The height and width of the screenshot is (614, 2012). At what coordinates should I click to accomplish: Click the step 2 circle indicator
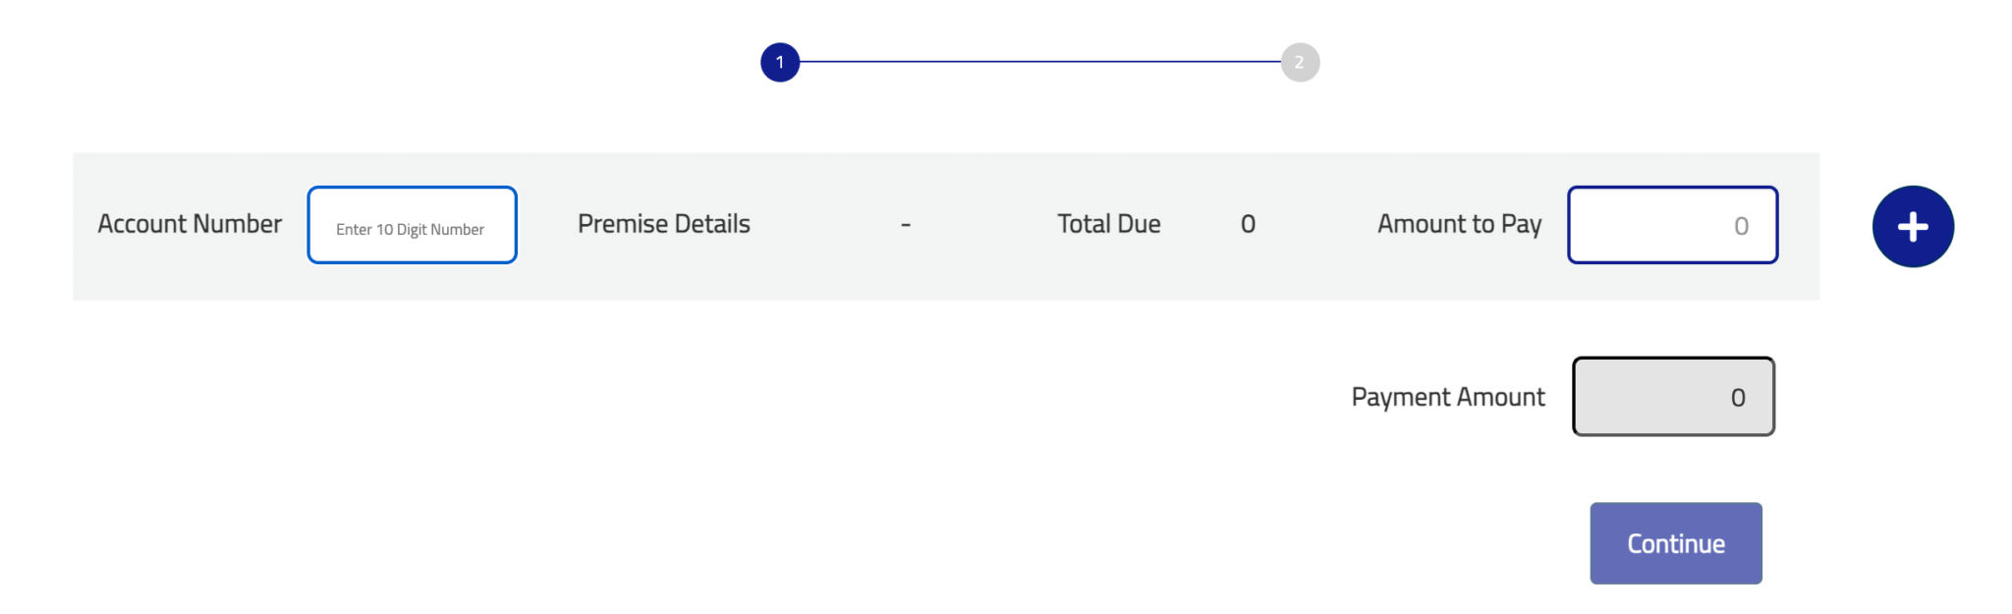tap(1299, 62)
